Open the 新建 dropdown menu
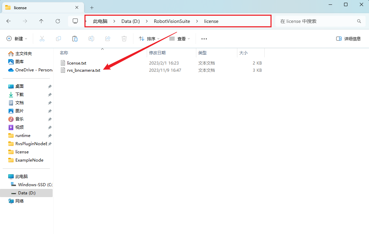 [x=17, y=39]
